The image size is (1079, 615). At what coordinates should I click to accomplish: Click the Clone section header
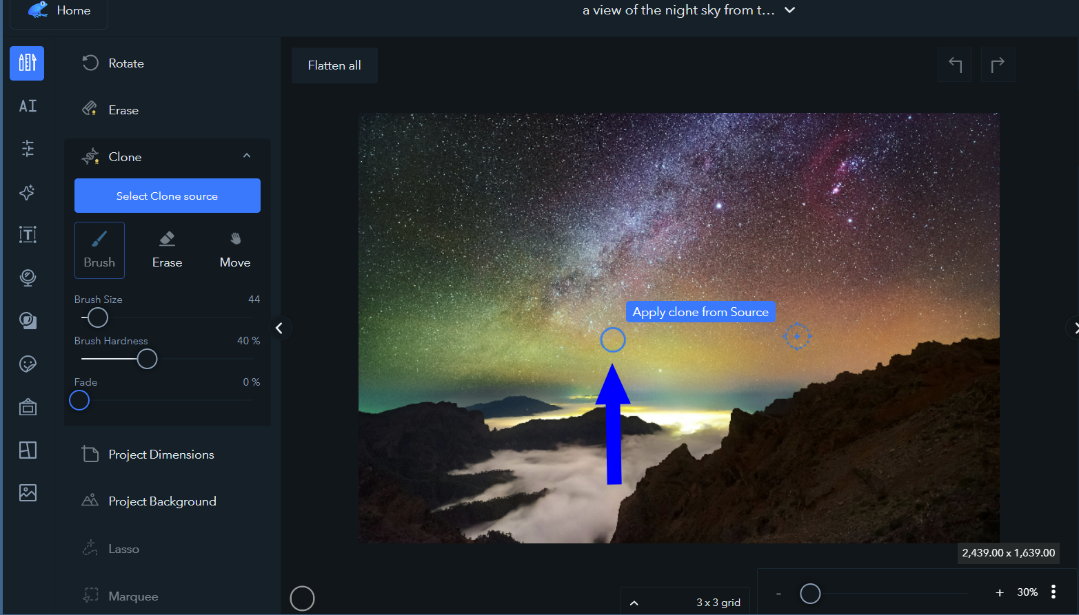tap(168, 157)
